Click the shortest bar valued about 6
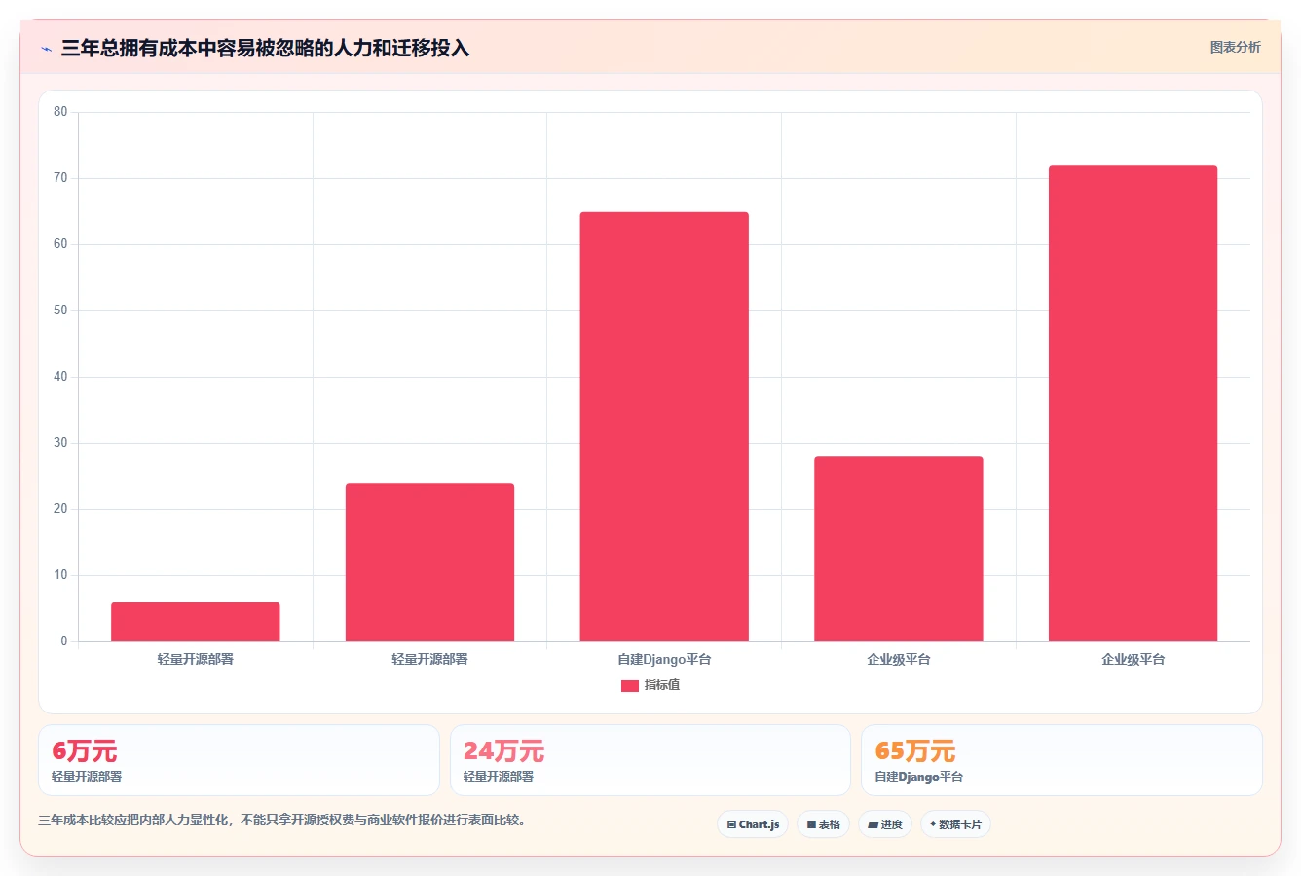 (x=196, y=622)
